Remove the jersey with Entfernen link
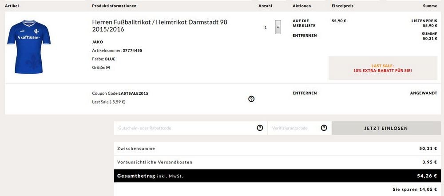This screenshot has height=196, width=444. [x=305, y=36]
